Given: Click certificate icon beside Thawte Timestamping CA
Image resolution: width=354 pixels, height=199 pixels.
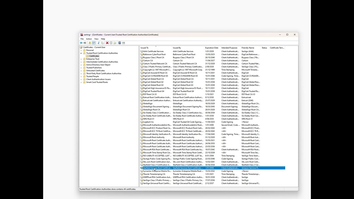Looking at the screenshot, I should click(x=142, y=174).
